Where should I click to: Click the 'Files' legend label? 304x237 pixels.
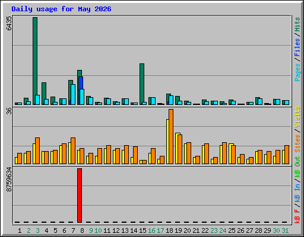pyautogui.click(x=297, y=47)
